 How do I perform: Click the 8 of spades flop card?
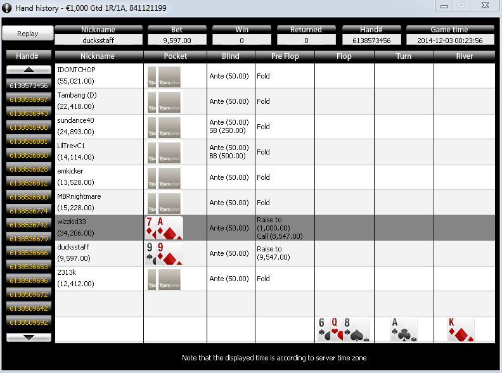[356, 329]
